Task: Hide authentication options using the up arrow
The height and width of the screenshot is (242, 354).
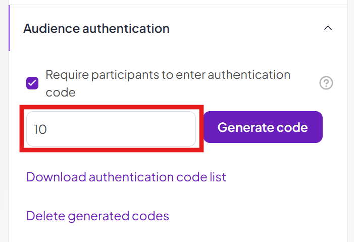Action: pyautogui.click(x=328, y=28)
